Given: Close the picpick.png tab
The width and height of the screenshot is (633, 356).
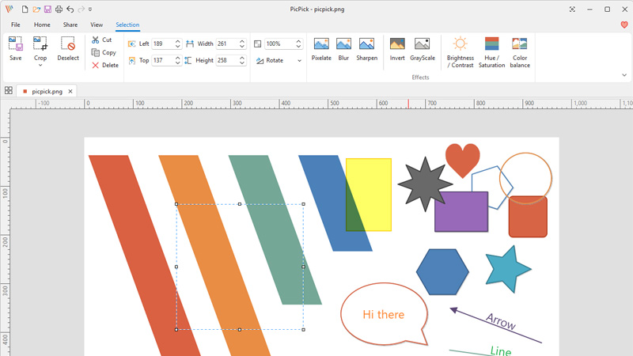Looking at the screenshot, I should click(x=70, y=92).
